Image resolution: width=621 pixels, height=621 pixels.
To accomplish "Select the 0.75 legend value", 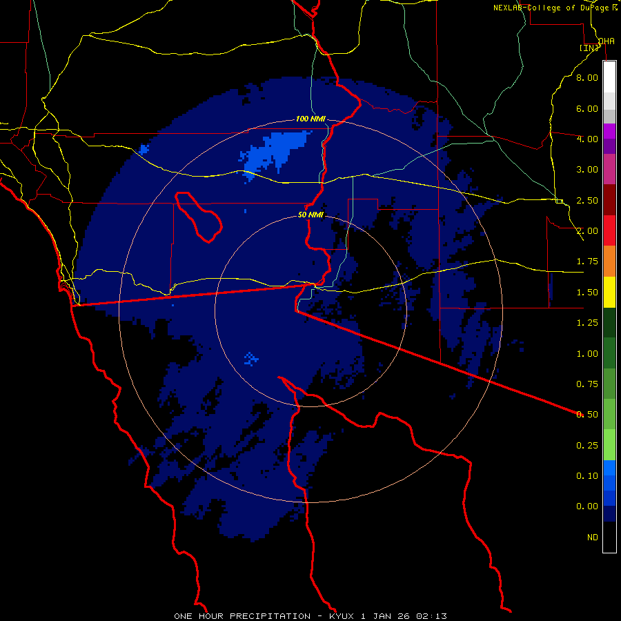I will point(587,384).
